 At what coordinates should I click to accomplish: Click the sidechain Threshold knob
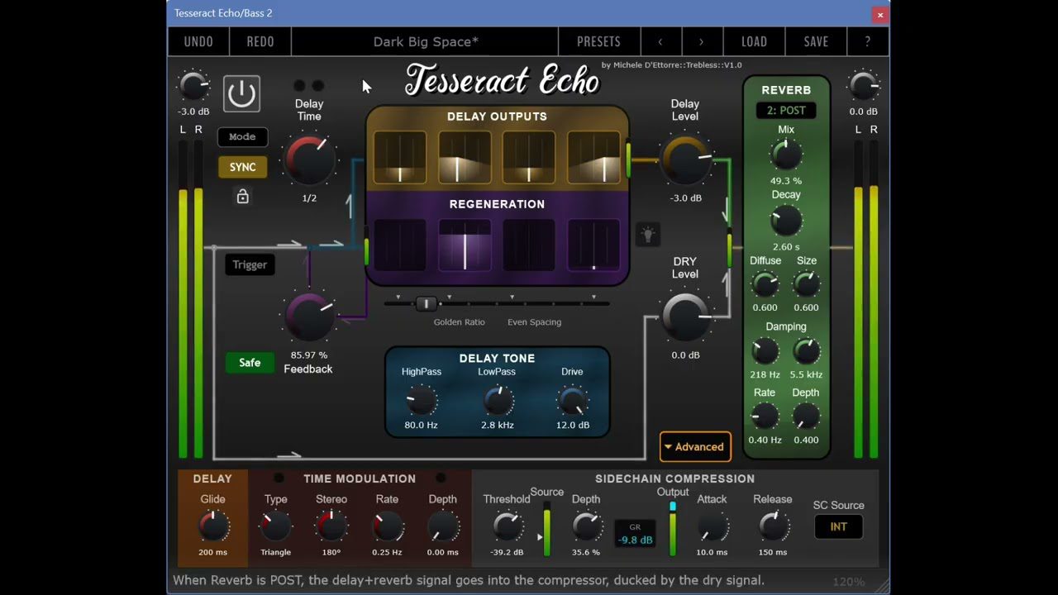507,526
